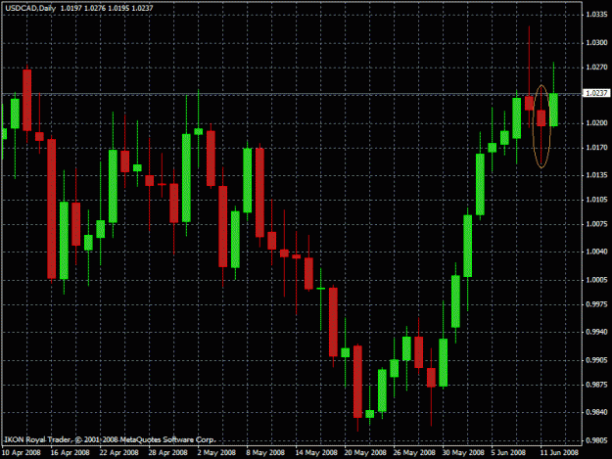Image resolution: width=612 pixels, height=459 pixels.
Task: Click the 30 May 2008 date label
Action: (463, 453)
